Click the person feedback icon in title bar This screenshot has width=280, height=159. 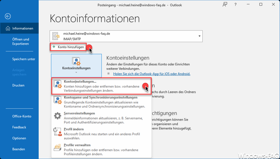tap(225, 5)
